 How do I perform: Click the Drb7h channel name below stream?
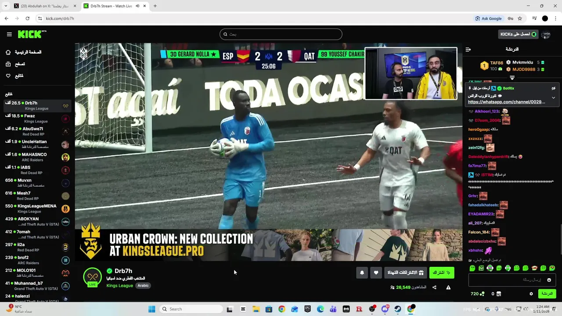coord(123,271)
